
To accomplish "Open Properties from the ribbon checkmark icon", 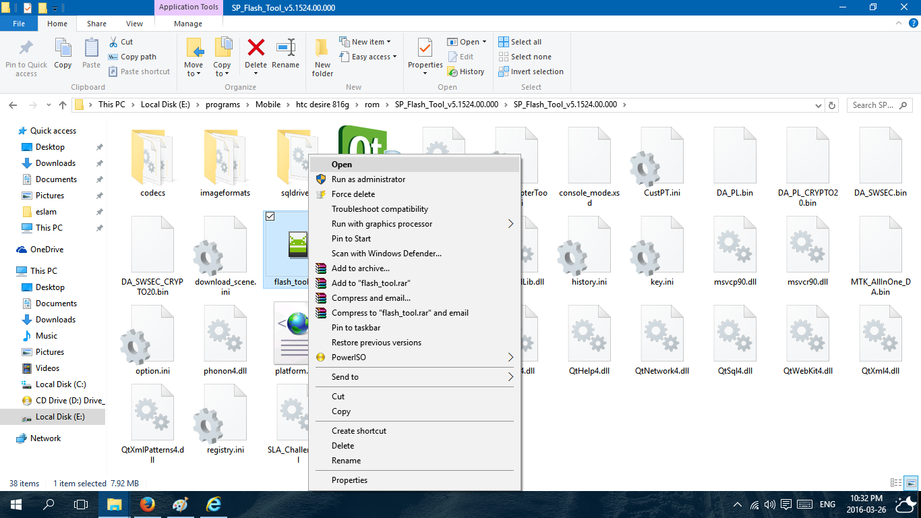I will [425, 48].
